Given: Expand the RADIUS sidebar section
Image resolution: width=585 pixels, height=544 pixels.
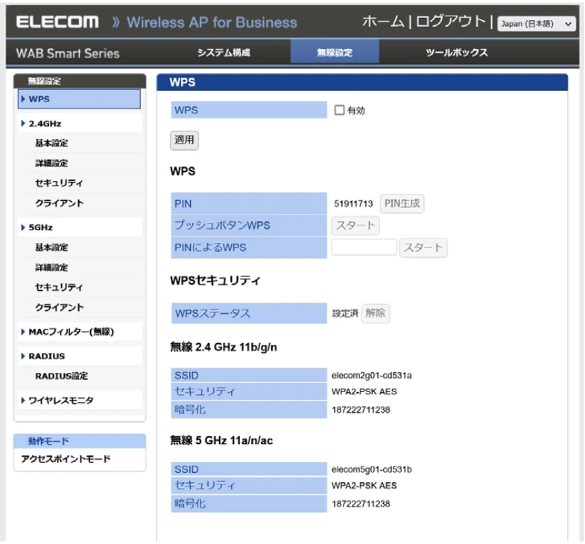Looking at the screenshot, I should tap(80, 356).
